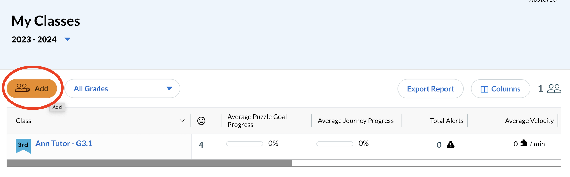Open the Ann Tutor - G3.1 class link
The width and height of the screenshot is (570, 177).
tap(64, 143)
